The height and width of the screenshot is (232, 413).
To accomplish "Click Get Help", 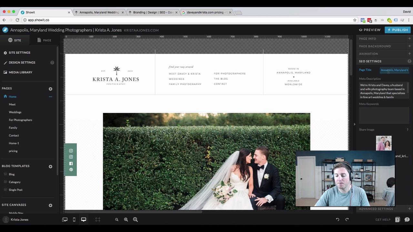I will click(x=383, y=220).
